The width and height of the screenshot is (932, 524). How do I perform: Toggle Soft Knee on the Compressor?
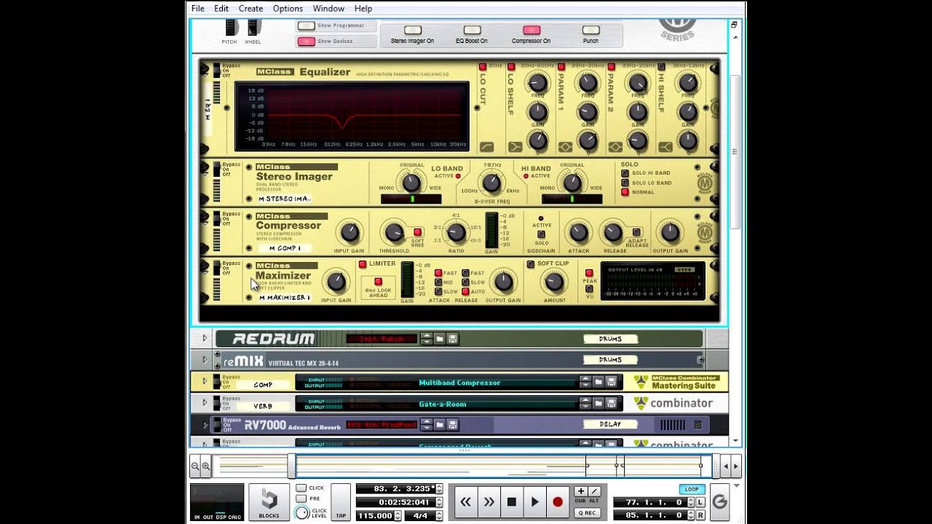coord(417,232)
